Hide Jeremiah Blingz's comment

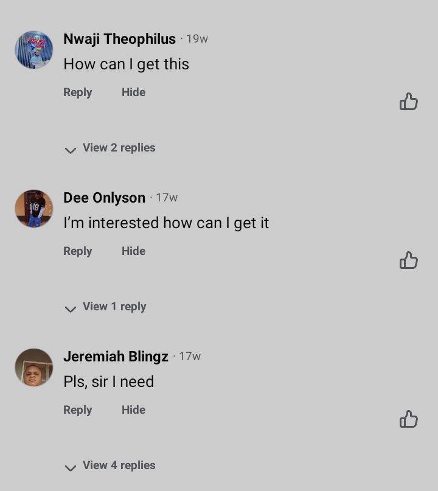[x=133, y=410]
